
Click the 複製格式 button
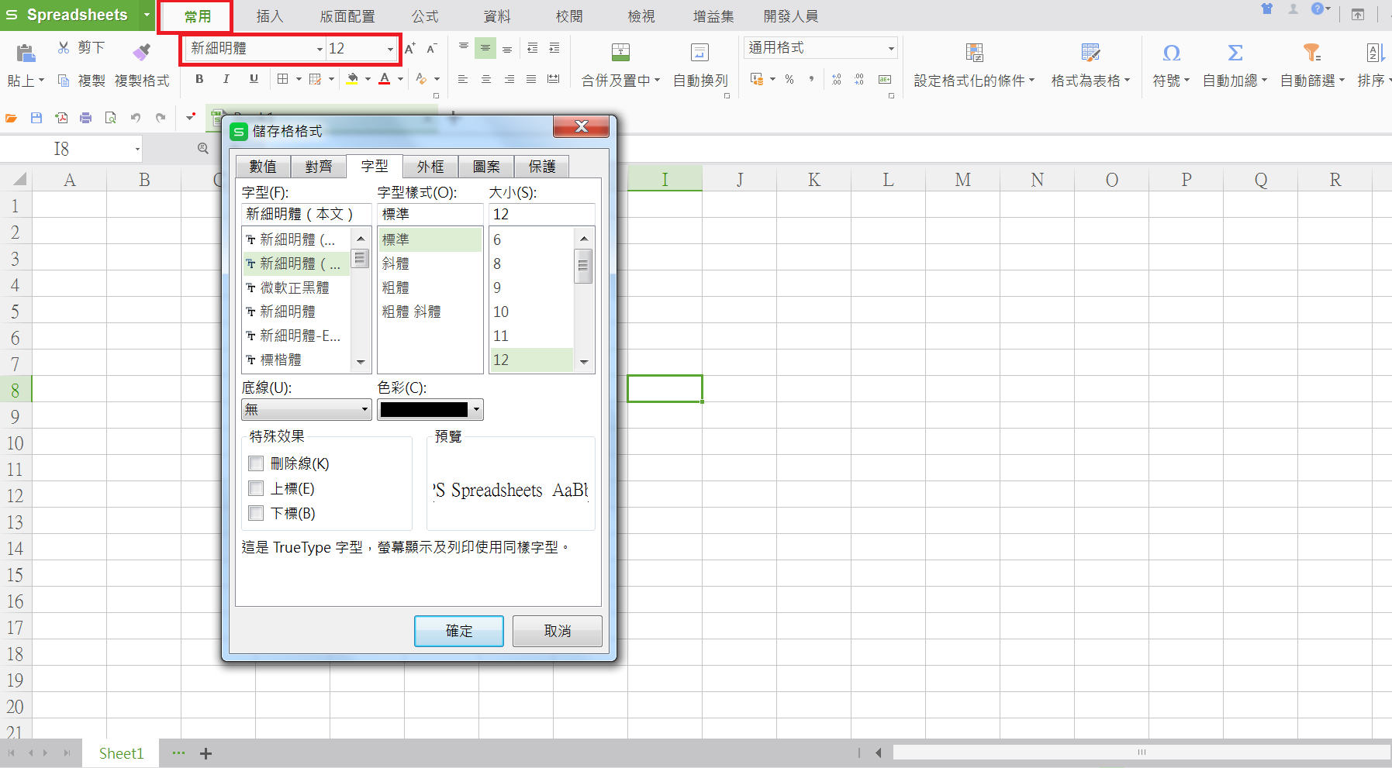pyautogui.click(x=142, y=81)
